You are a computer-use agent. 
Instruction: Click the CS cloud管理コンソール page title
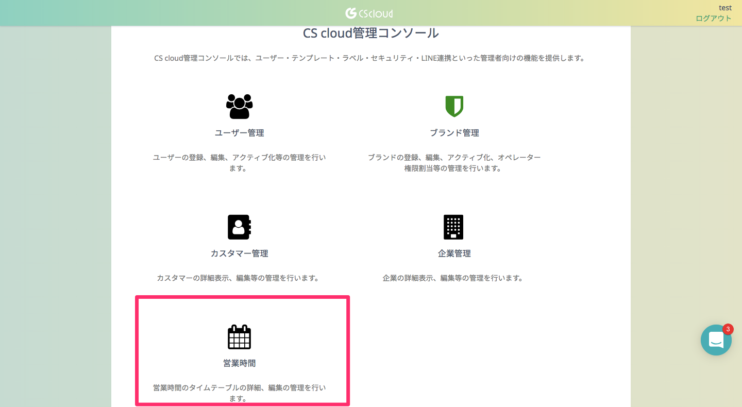coord(371,33)
